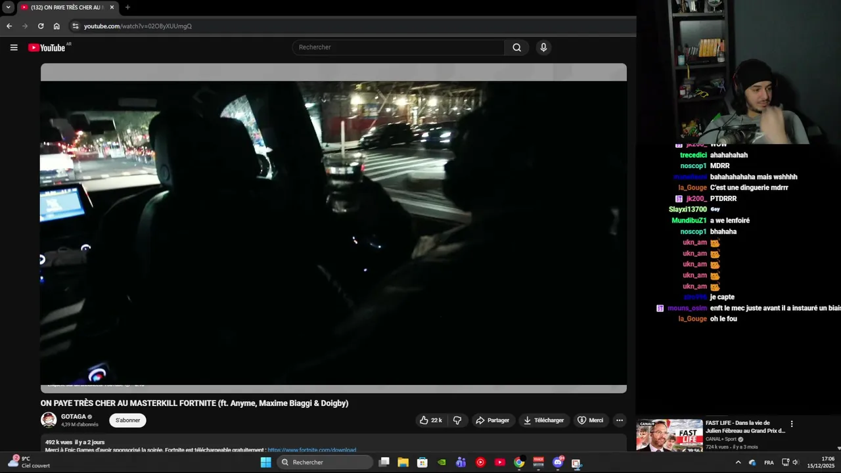This screenshot has height=473, width=841.
Task: Open File Explorer from the taskbar
Action: (403, 462)
